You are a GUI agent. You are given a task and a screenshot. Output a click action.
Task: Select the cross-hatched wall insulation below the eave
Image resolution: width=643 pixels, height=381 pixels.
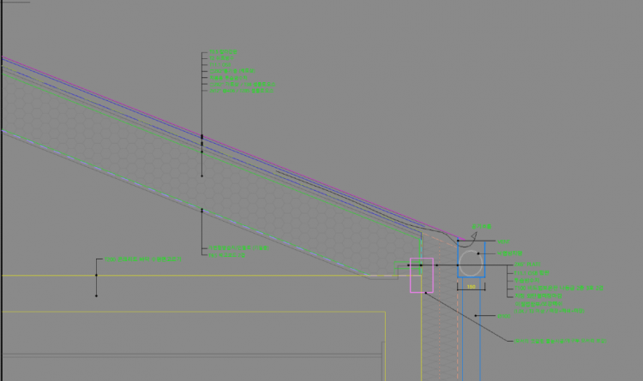446,334
